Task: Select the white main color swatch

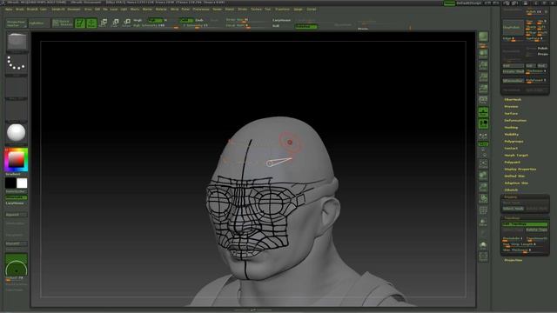Action: [x=22, y=183]
